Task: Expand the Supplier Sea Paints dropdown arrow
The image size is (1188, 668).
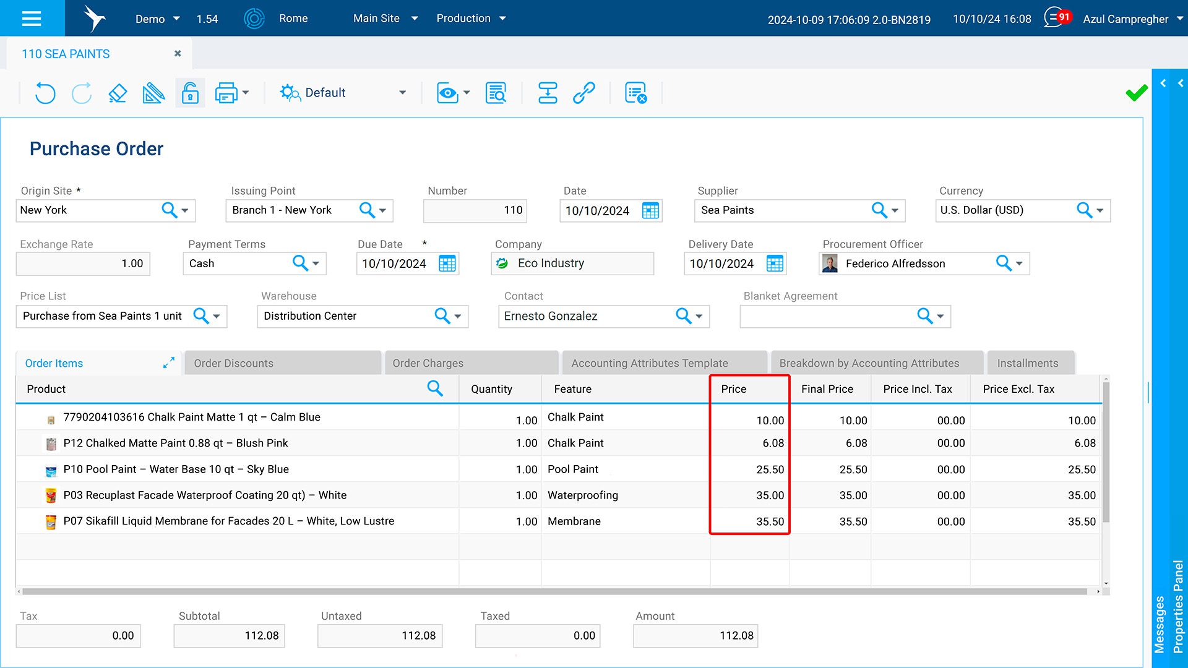Action: pyautogui.click(x=895, y=210)
